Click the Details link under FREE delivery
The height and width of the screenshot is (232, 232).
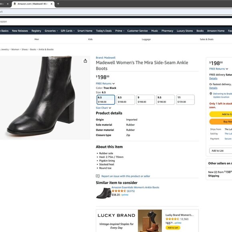[x=213, y=78]
